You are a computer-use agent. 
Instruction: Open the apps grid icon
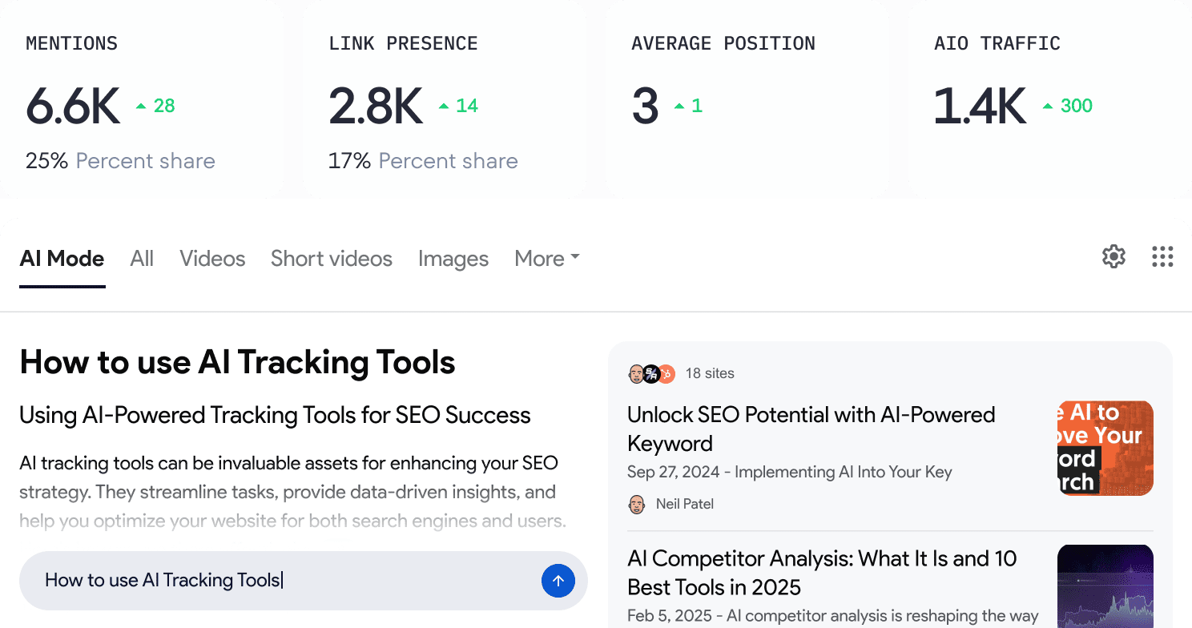[1162, 257]
